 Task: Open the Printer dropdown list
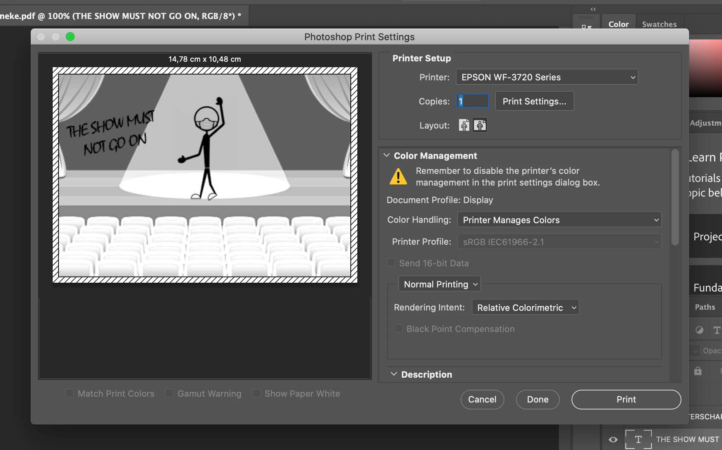pyautogui.click(x=547, y=77)
